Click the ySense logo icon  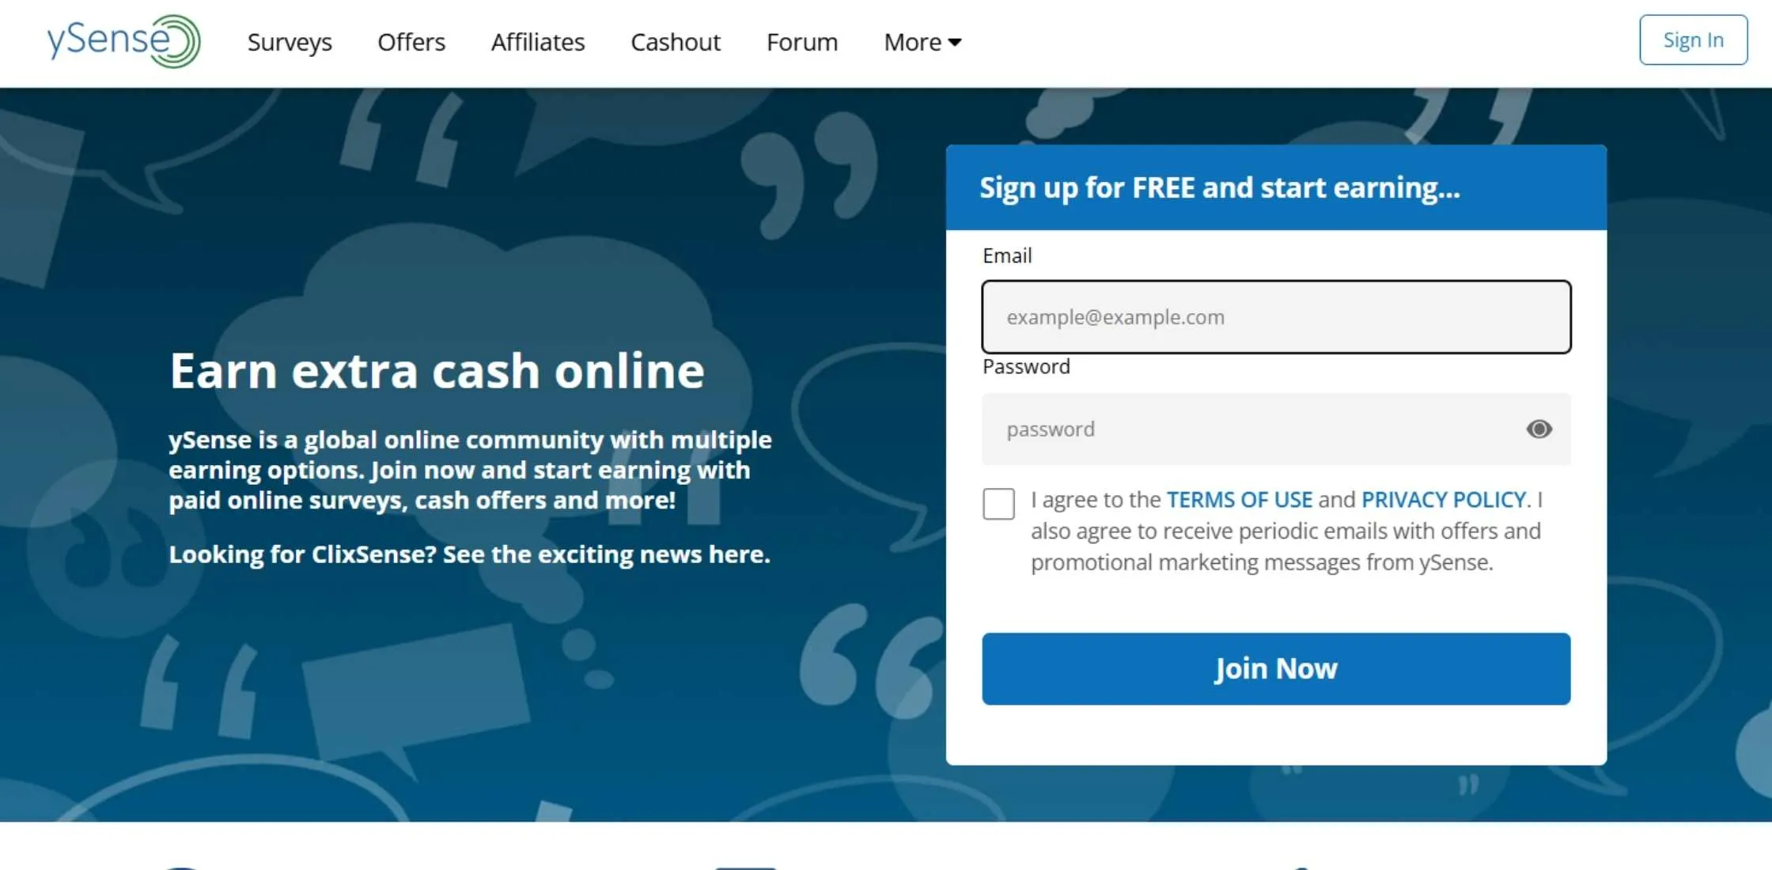pyautogui.click(x=123, y=41)
